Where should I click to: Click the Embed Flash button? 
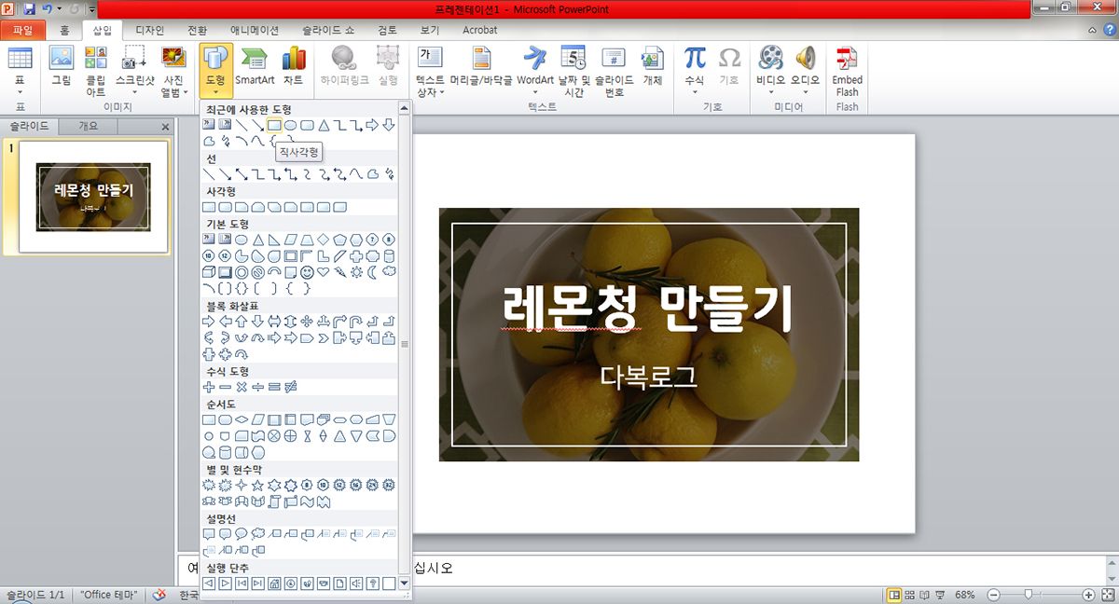pyautogui.click(x=847, y=72)
